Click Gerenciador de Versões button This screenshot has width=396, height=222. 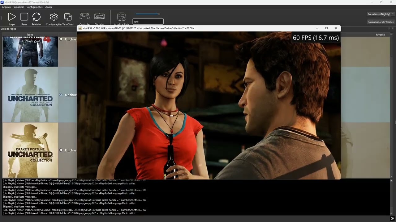(x=381, y=22)
